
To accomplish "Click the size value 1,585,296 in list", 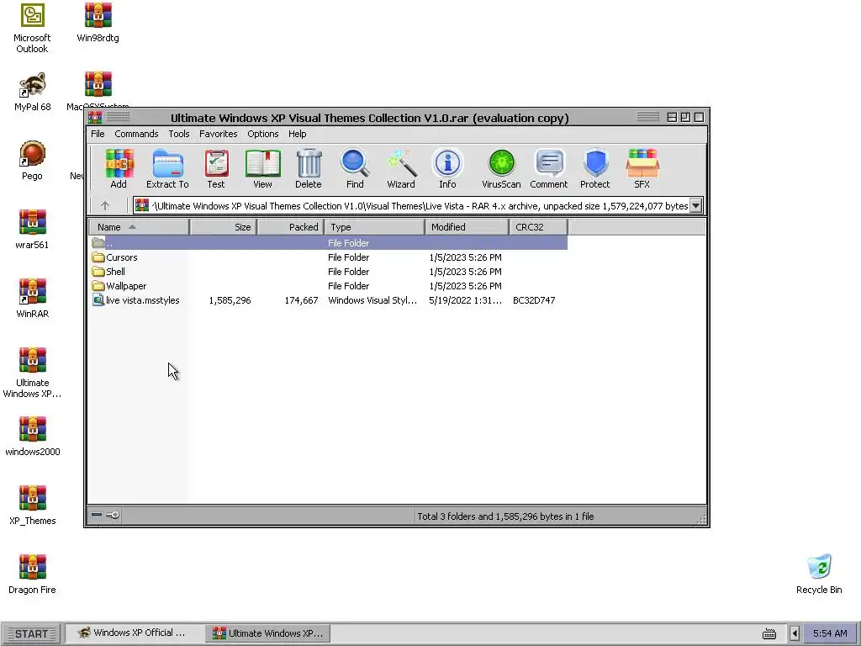I will tap(230, 300).
